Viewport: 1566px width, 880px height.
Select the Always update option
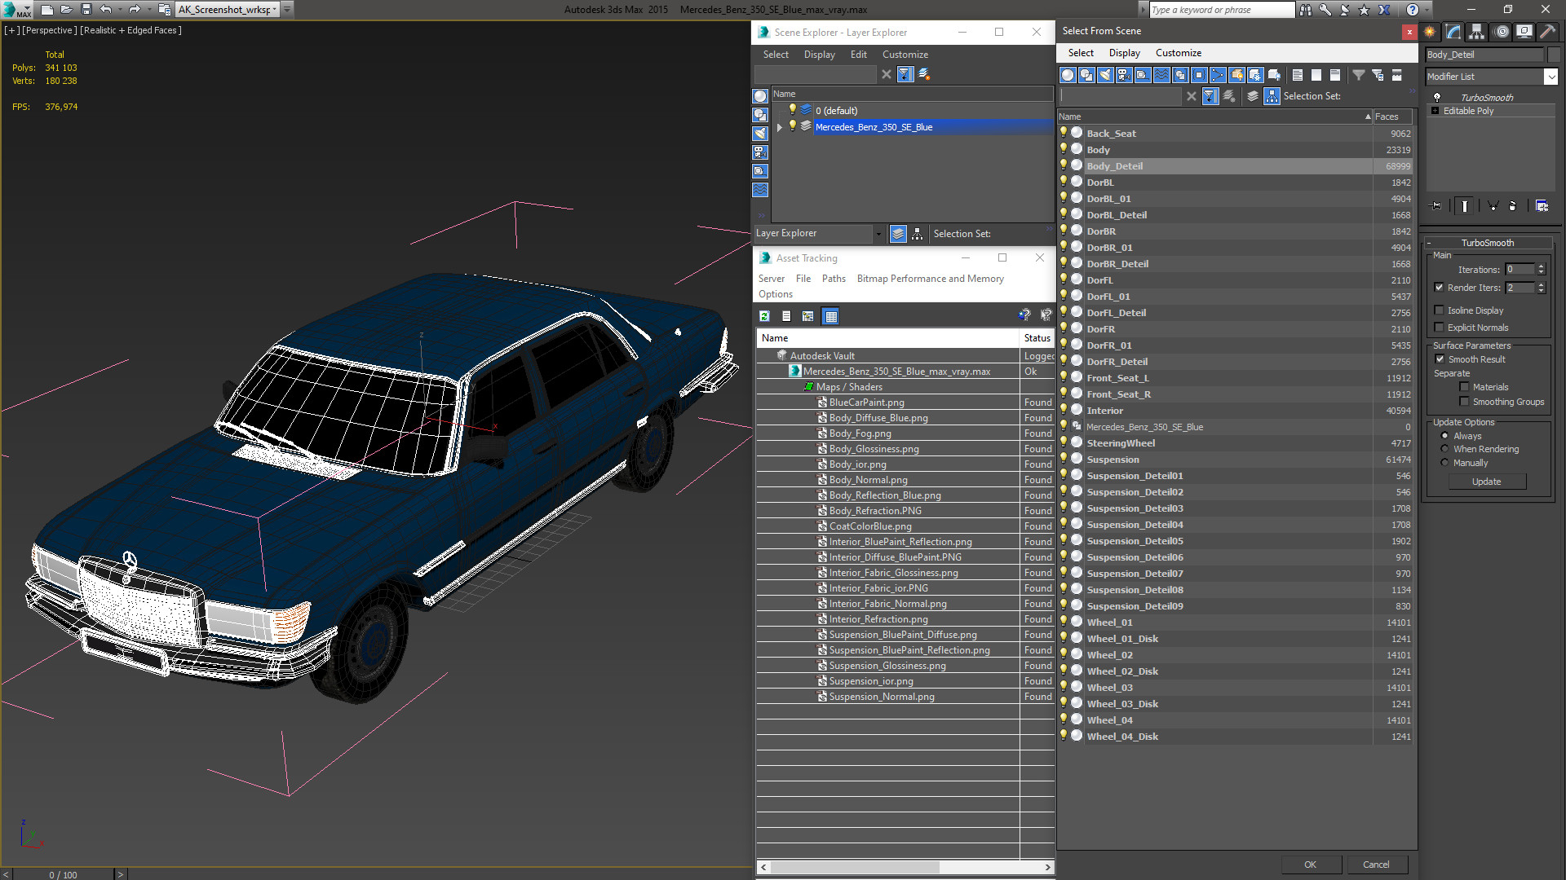click(1444, 436)
